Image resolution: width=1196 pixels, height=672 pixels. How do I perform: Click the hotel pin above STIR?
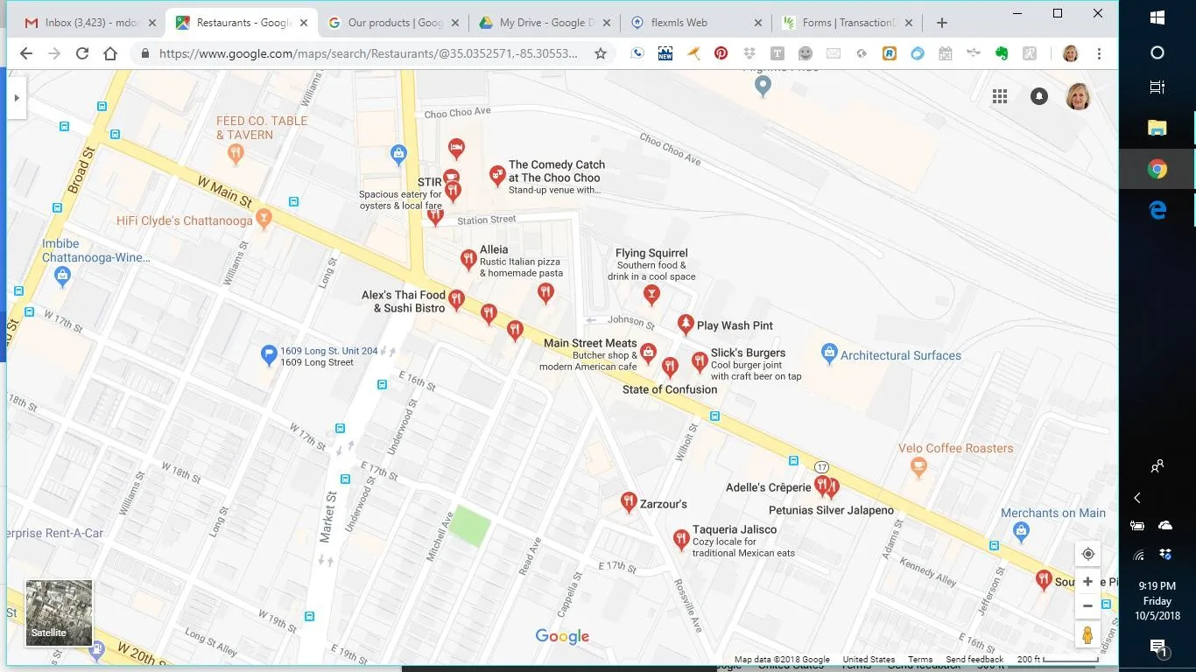tap(455, 147)
